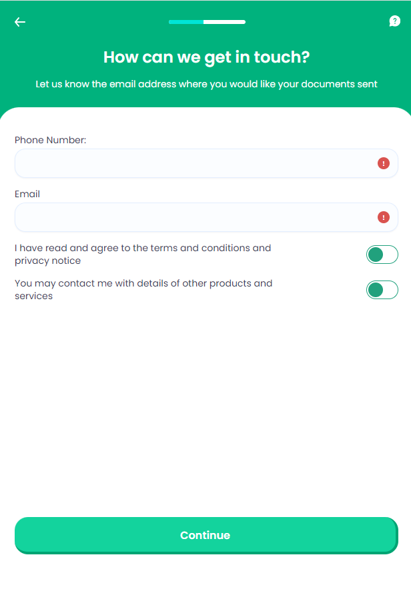Click the Phone Number error warning icon
Image resolution: width=411 pixels, height=591 pixels.
click(384, 163)
